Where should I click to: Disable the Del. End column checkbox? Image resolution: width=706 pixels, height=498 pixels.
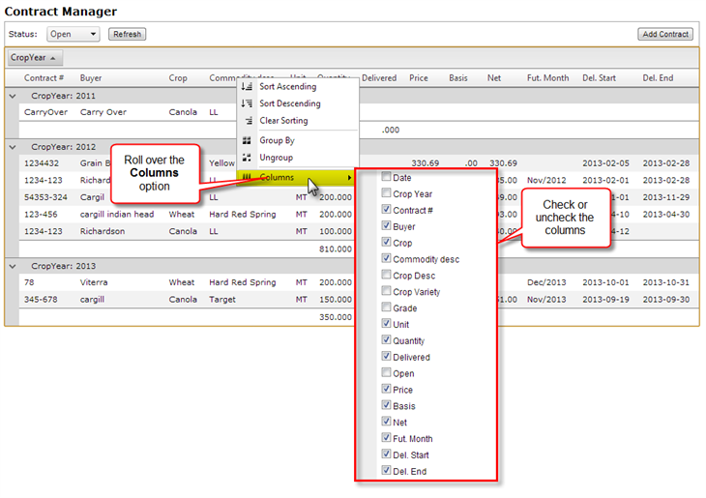coord(387,471)
